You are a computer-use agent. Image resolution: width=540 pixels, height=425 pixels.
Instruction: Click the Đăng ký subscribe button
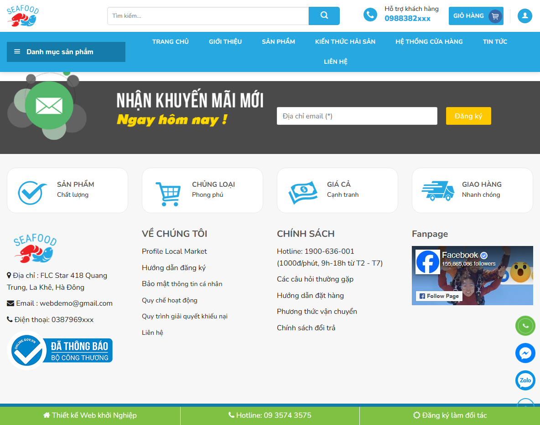coord(468,116)
